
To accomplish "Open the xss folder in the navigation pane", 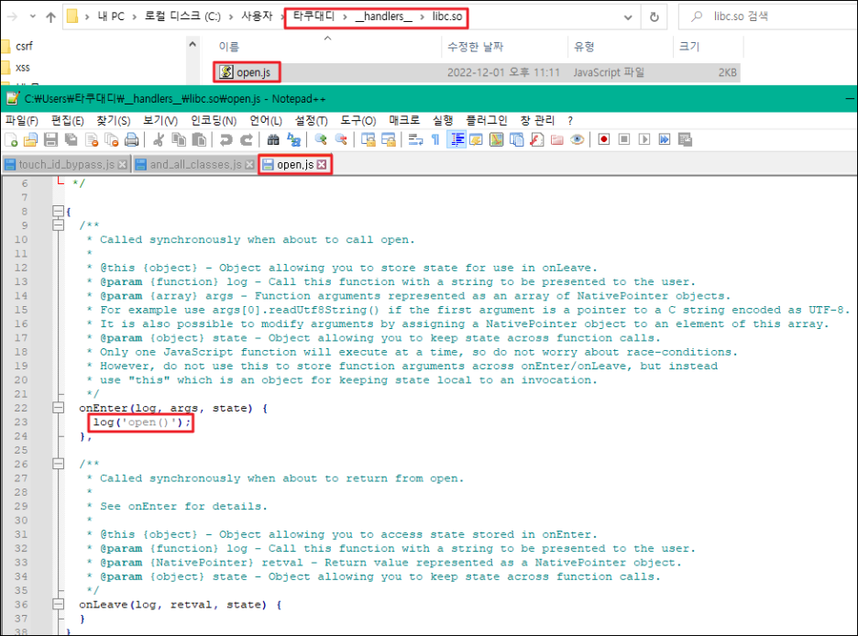I will point(23,68).
